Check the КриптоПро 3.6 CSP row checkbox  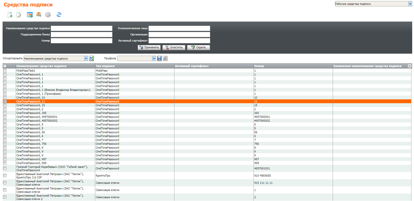tap(5, 176)
